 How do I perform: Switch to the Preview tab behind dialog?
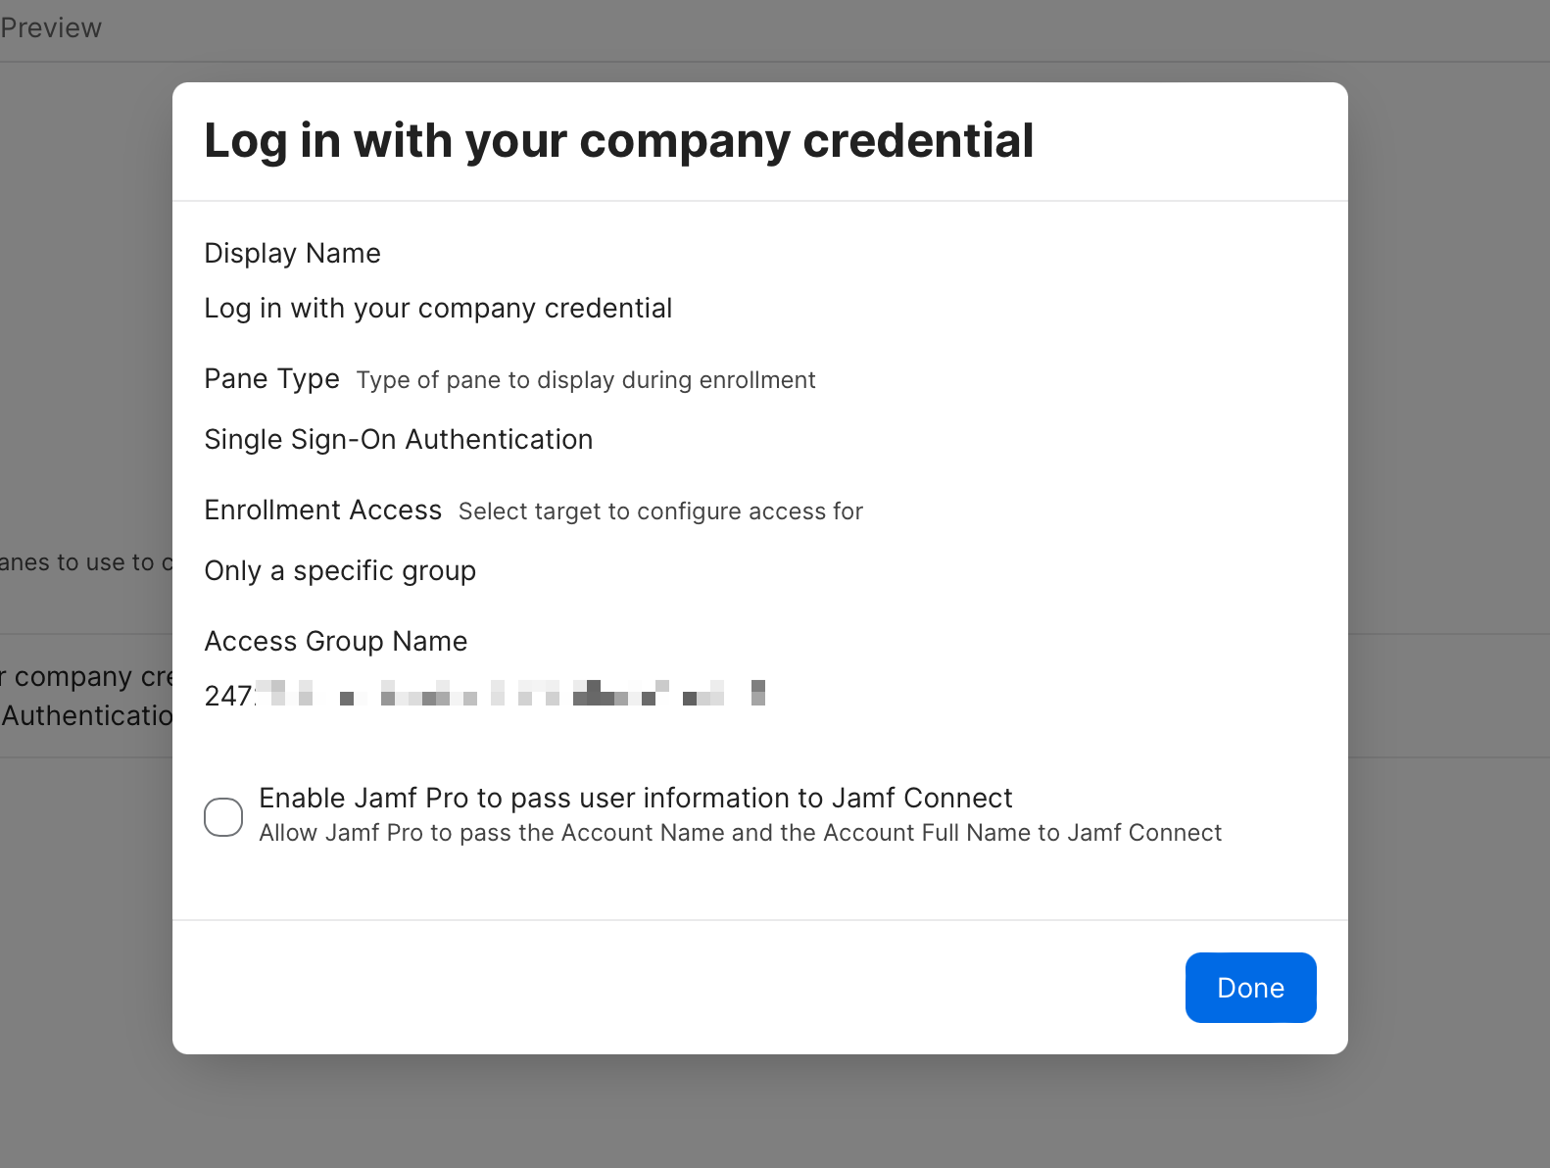coord(51,27)
